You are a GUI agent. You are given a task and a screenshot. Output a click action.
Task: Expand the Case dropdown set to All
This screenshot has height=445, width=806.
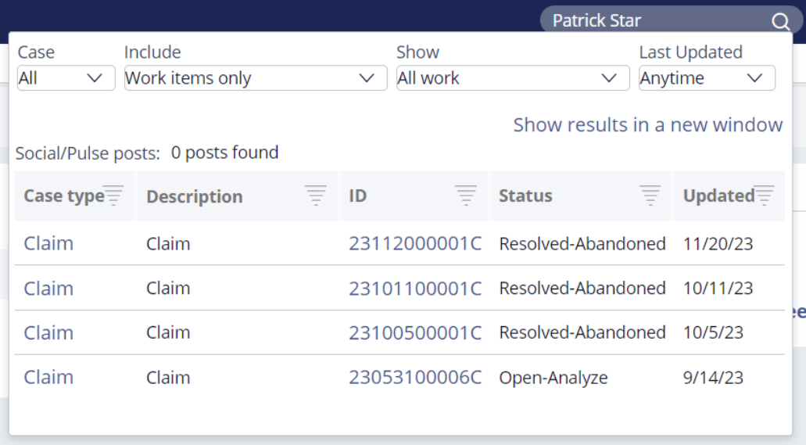(66, 78)
